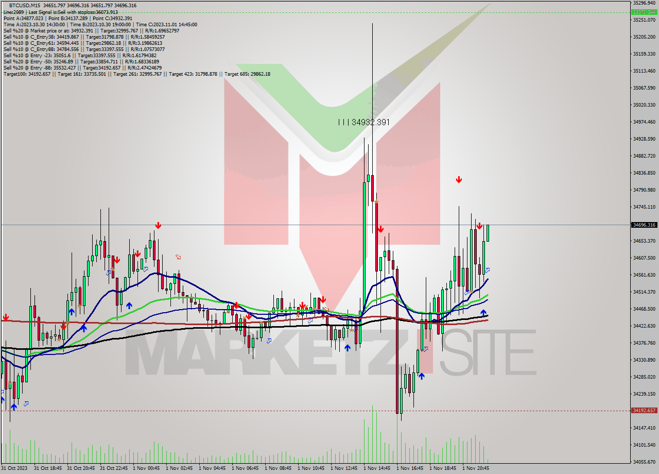Click the 34330.890 price axis label

click(644, 360)
